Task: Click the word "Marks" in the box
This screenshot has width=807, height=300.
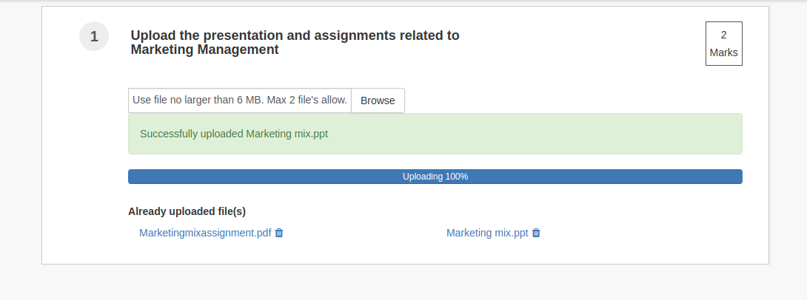Action: coord(723,52)
